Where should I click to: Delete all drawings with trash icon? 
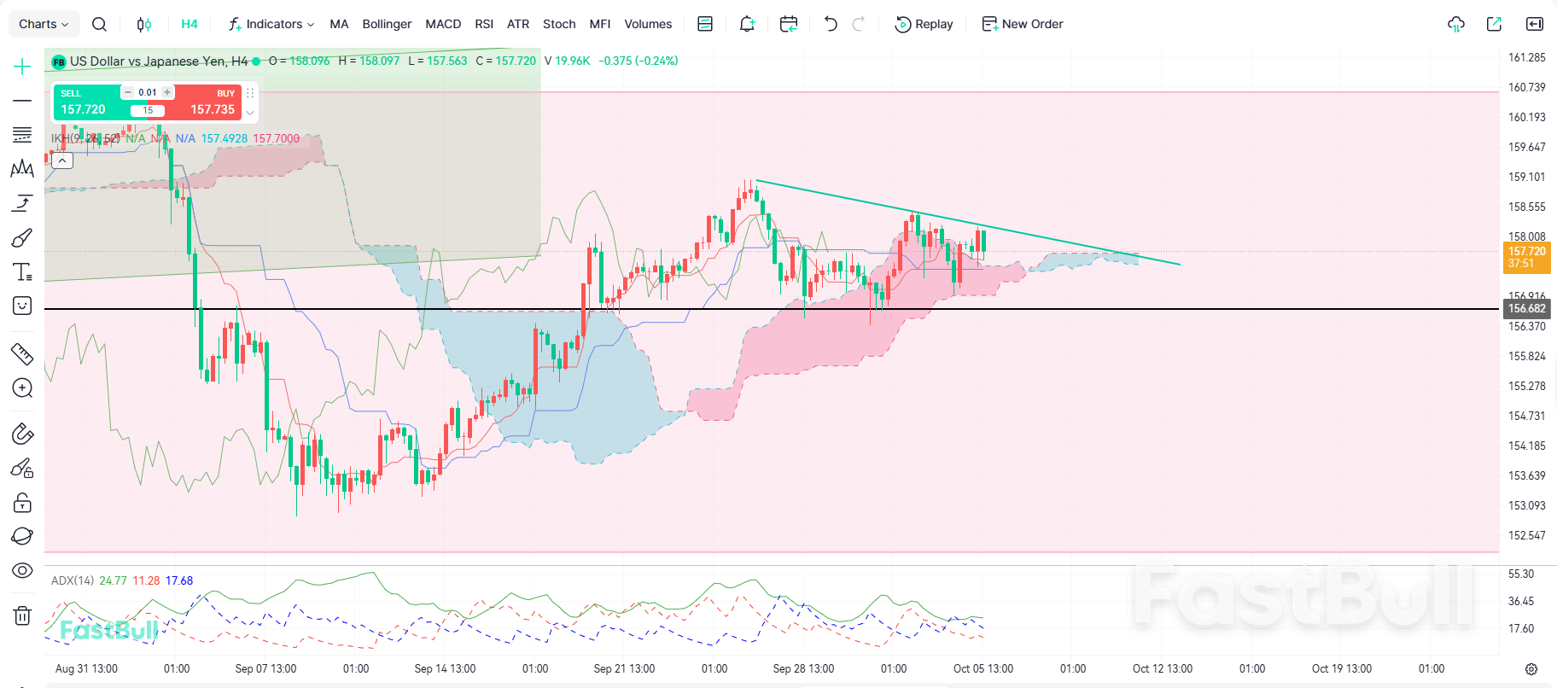(22, 615)
